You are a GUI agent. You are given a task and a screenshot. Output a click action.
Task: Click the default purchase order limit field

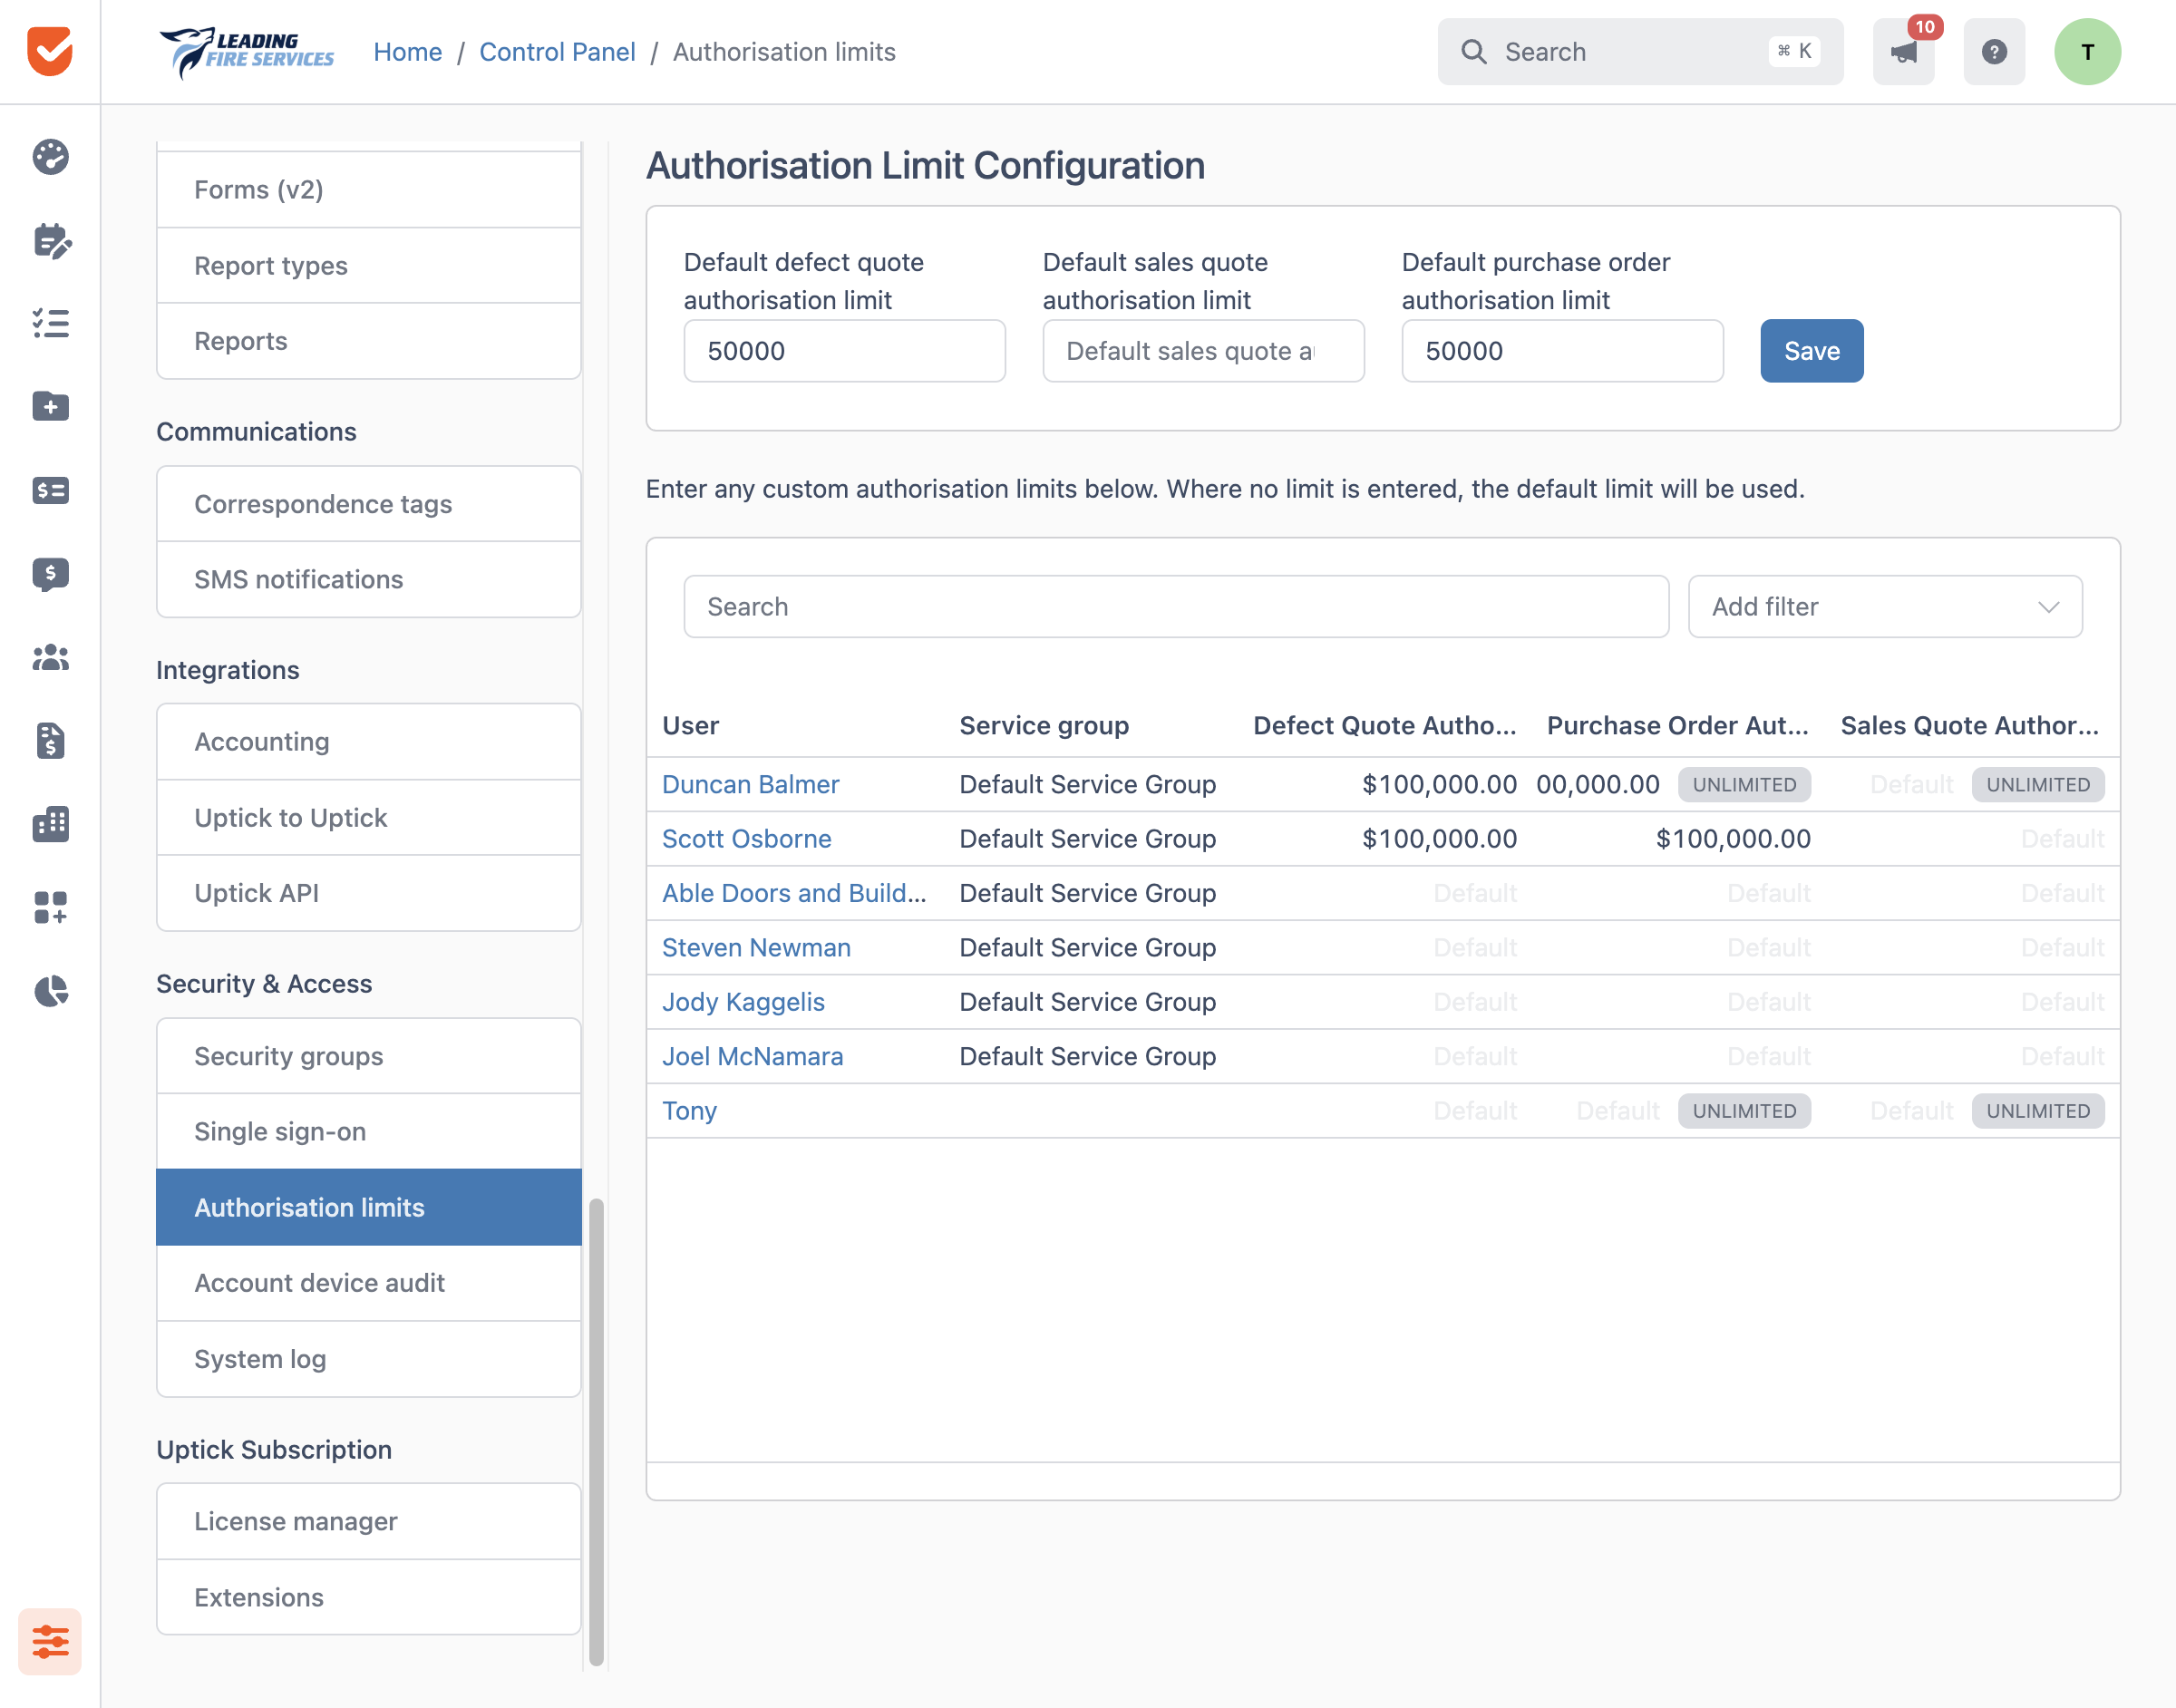click(x=1562, y=351)
